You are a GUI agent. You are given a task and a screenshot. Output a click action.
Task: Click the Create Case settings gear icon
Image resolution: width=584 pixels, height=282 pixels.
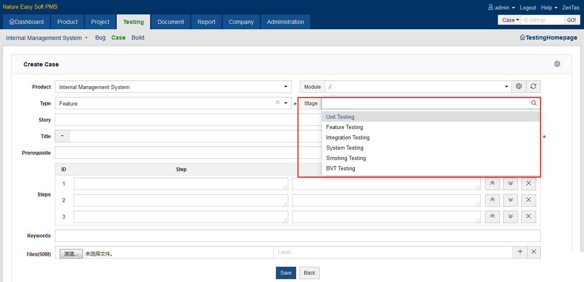[x=557, y=64]
